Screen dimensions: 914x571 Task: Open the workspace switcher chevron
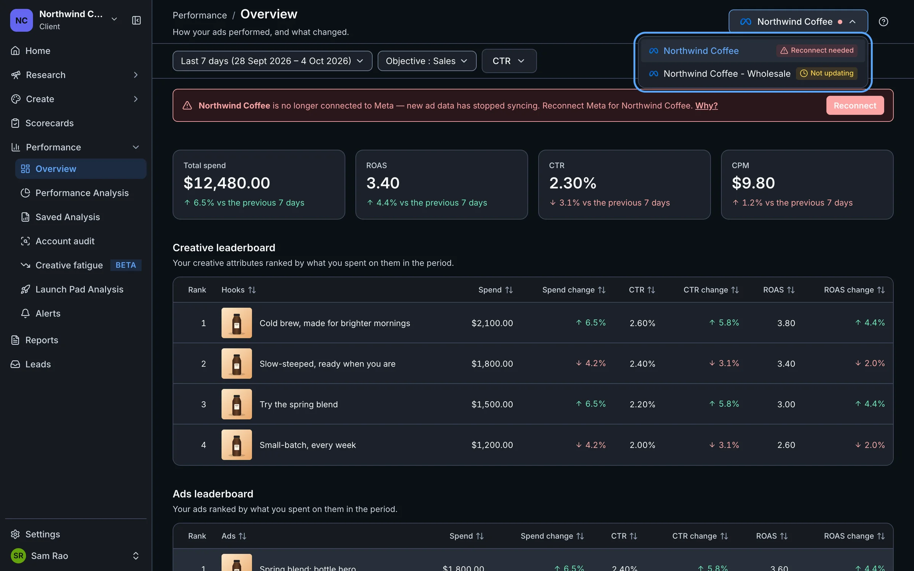[114, 19]
